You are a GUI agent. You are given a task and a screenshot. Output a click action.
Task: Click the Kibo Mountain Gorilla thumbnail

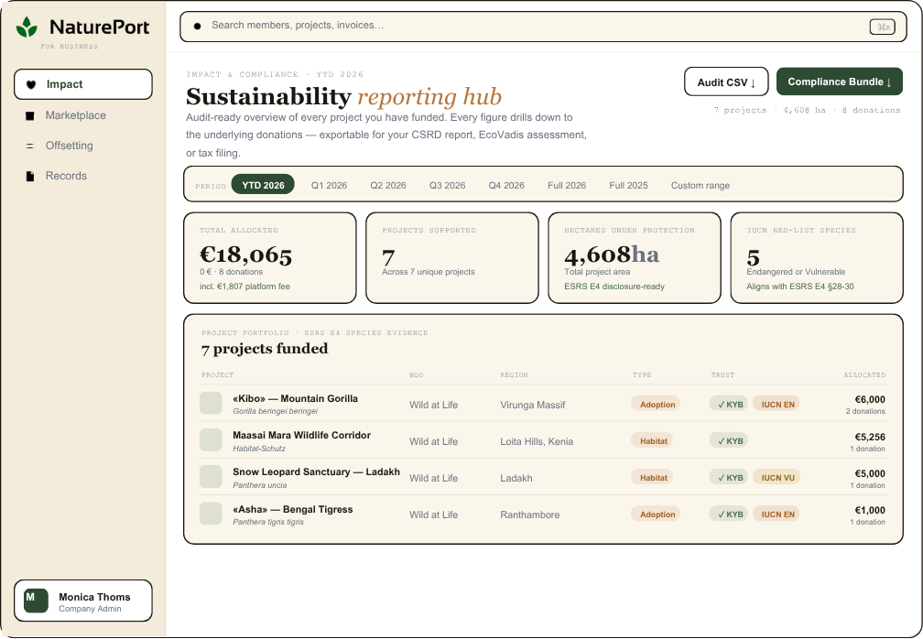211,404
